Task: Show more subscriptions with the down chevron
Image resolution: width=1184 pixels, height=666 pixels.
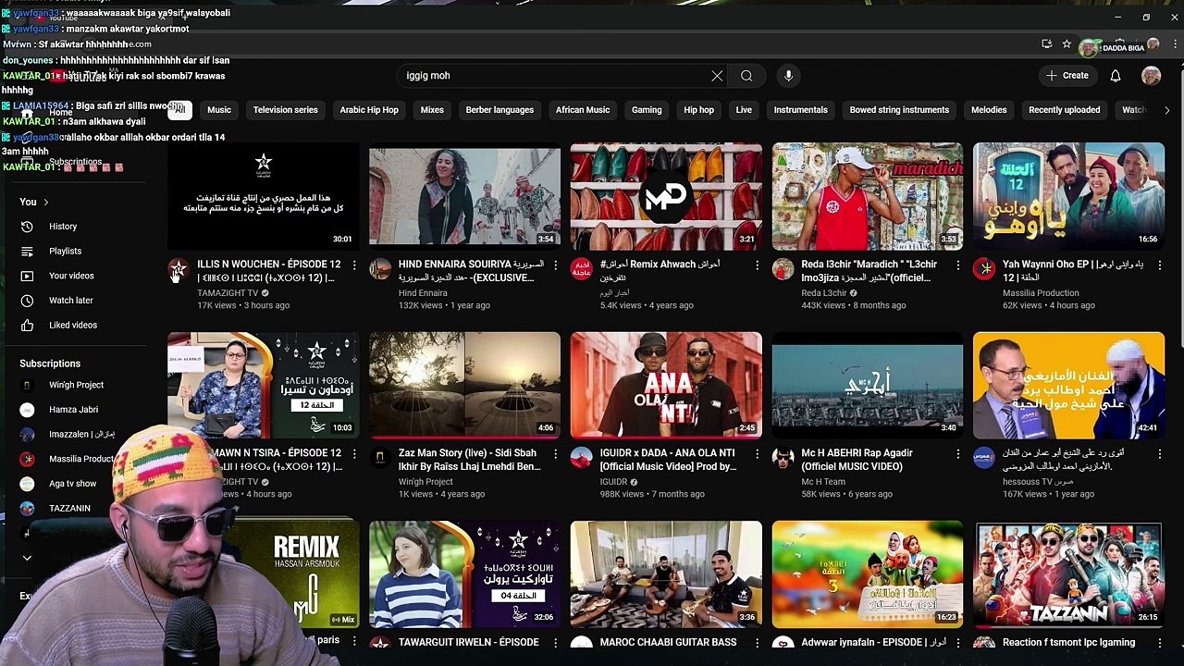Action: (x=27, y=558)
